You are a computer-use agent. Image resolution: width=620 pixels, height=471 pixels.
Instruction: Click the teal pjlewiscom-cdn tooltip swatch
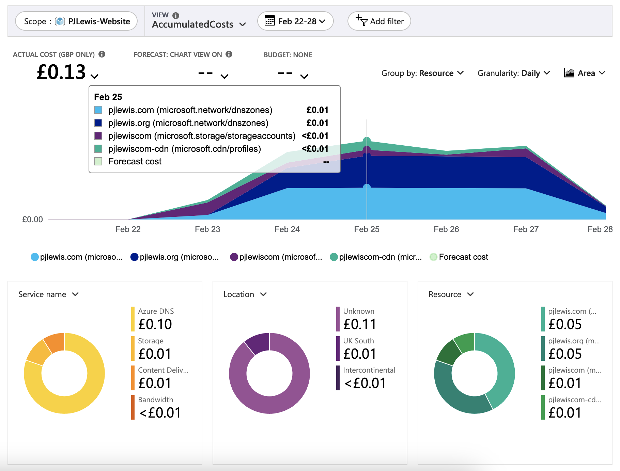click(98, 149)
